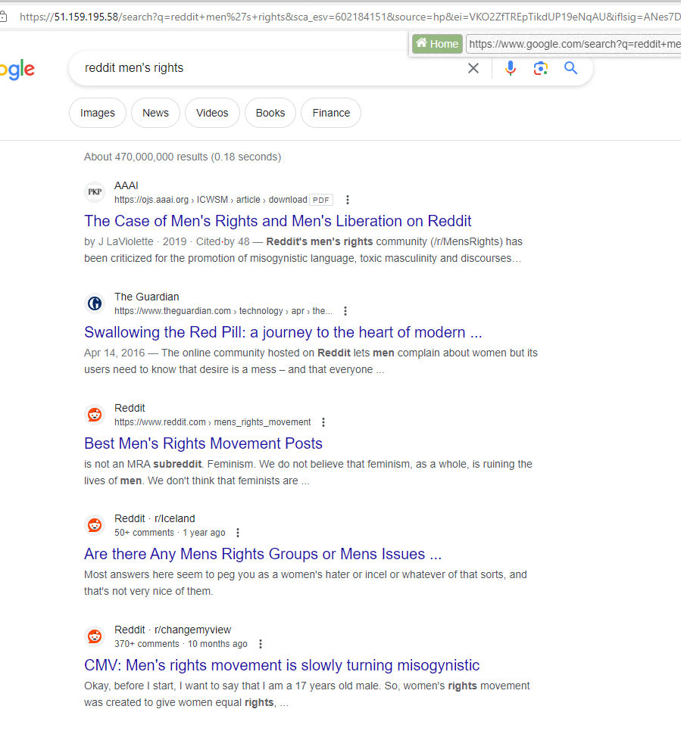The image size is (681, 734).
Task: Click the partially visible Google logo
Action: (x=17, y=70)
